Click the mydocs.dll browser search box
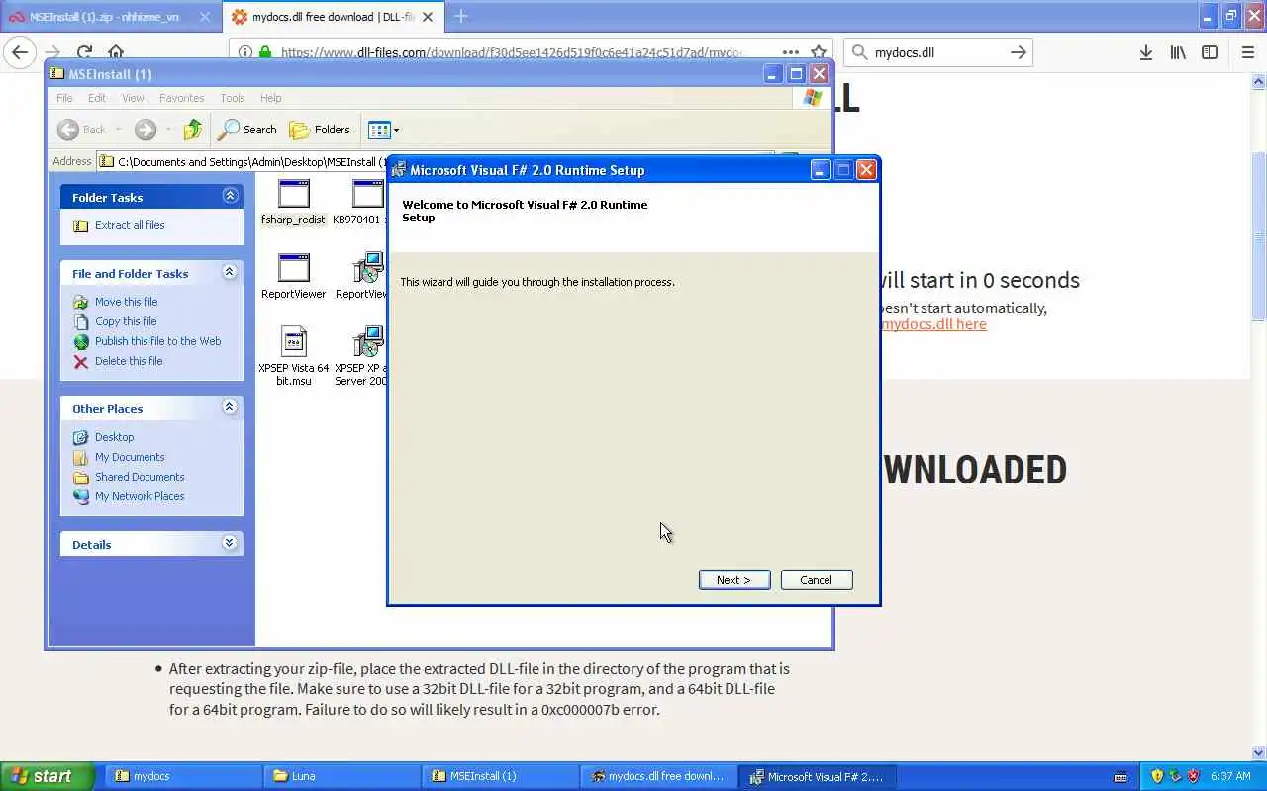Screen dimensions: 1267x791 pos(935,52)
